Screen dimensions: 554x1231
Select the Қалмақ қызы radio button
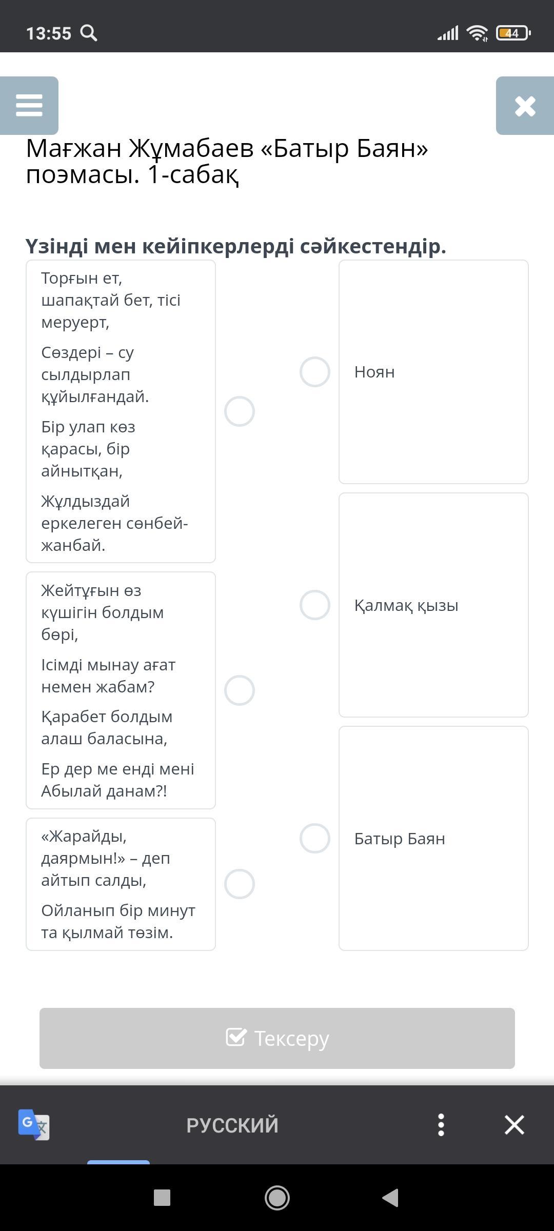click(315, 605)
